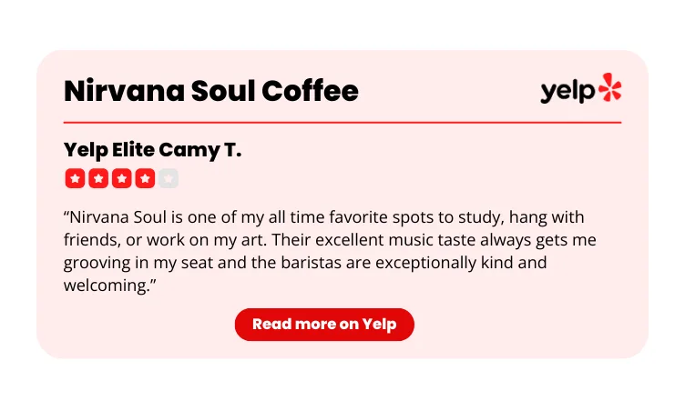The height and width of the screenshot is (411, 685).
Task: Click the review sentence about excellent music taste
Action: click(434, 240)
